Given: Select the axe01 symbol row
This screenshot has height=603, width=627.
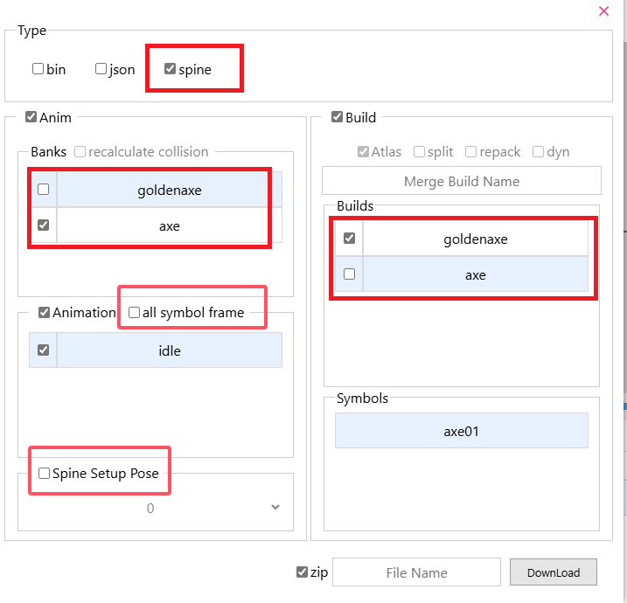Looking at the screenshot, I should click(x=462, y=431).
